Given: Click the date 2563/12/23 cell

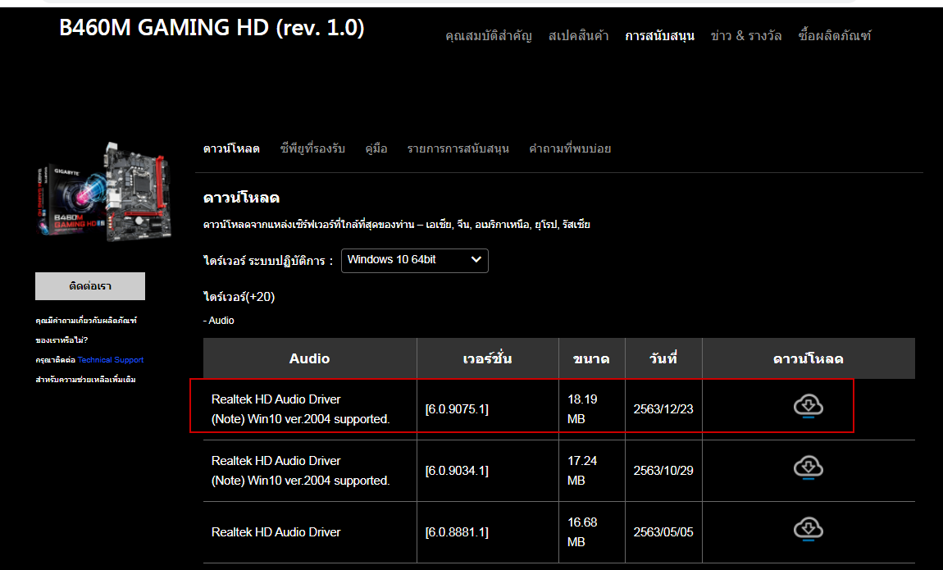Looking at the screenshot, I should 663,409.
